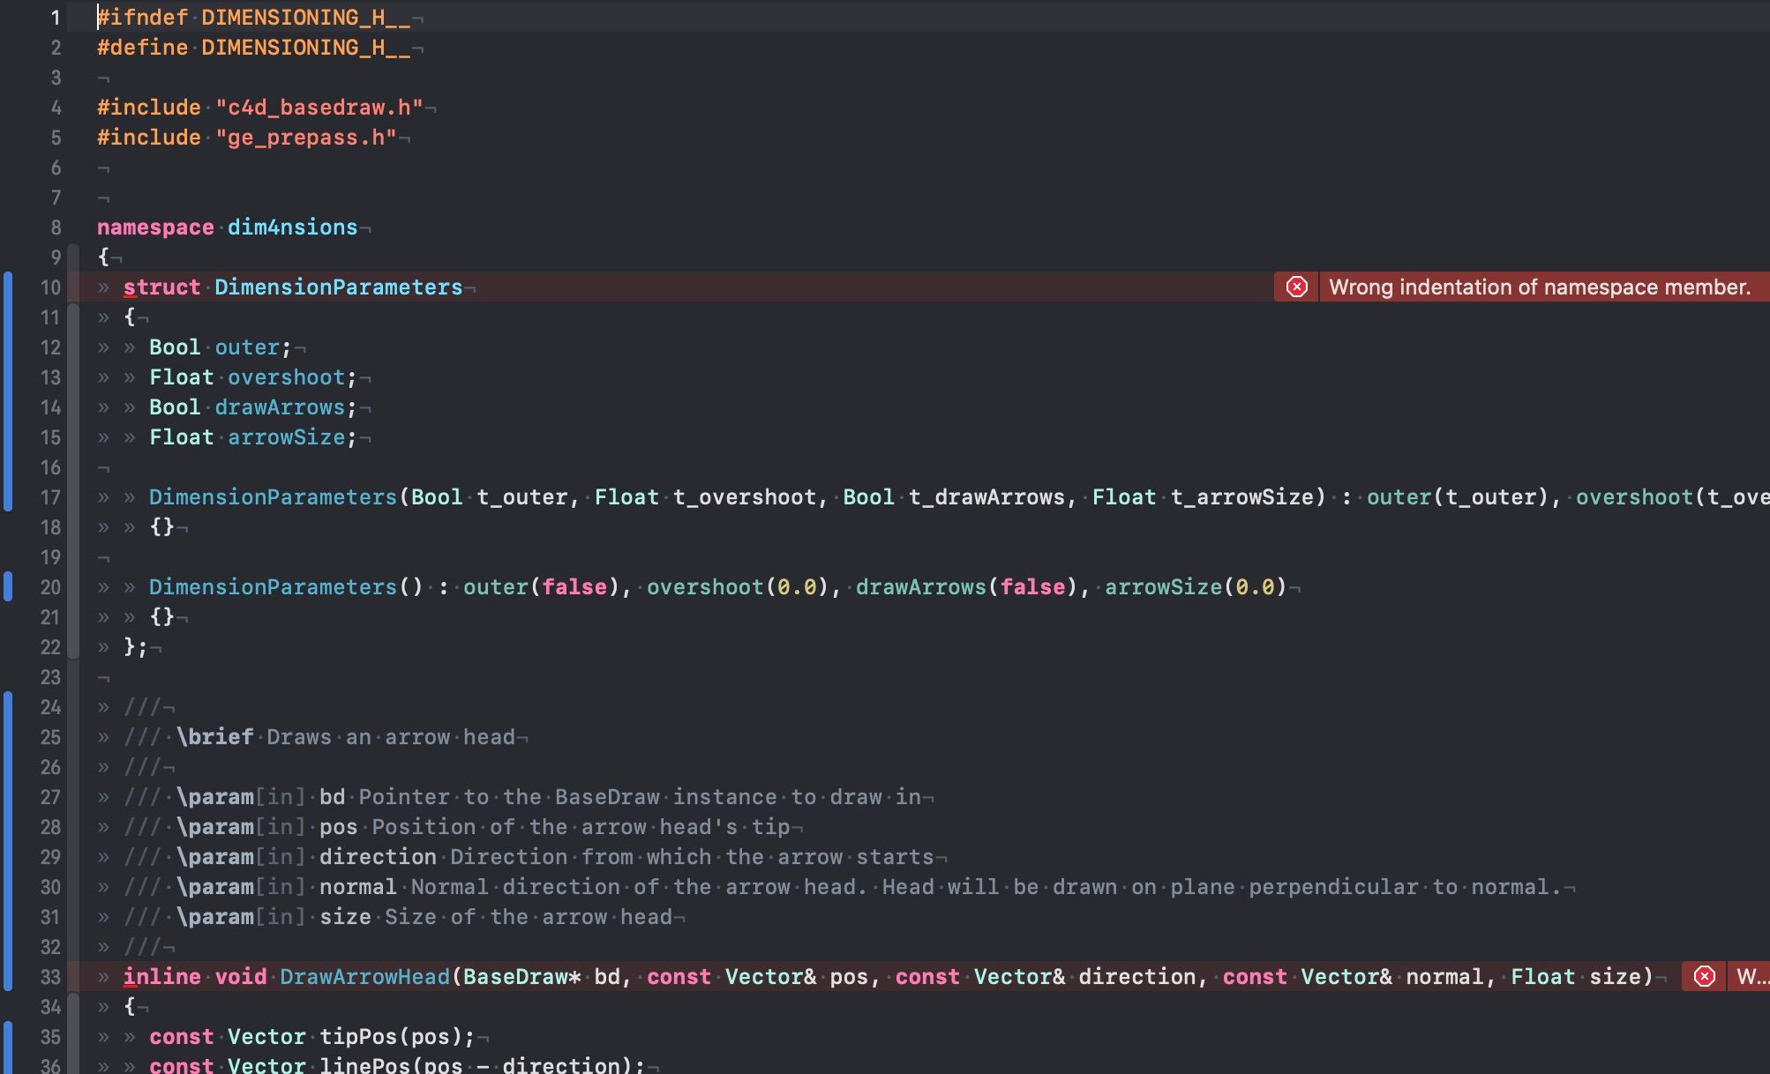1770x1074 pixels.
Task: Click line number 33 in the gutter
Action: coord(51,977)
